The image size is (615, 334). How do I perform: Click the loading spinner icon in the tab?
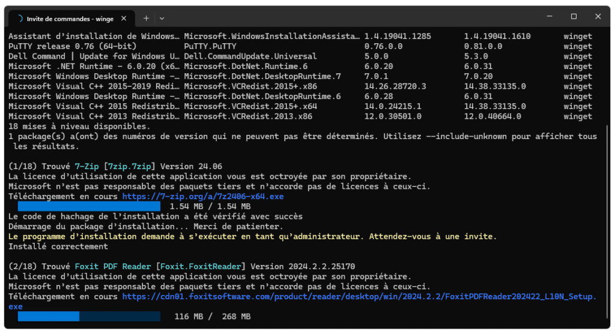19,19
